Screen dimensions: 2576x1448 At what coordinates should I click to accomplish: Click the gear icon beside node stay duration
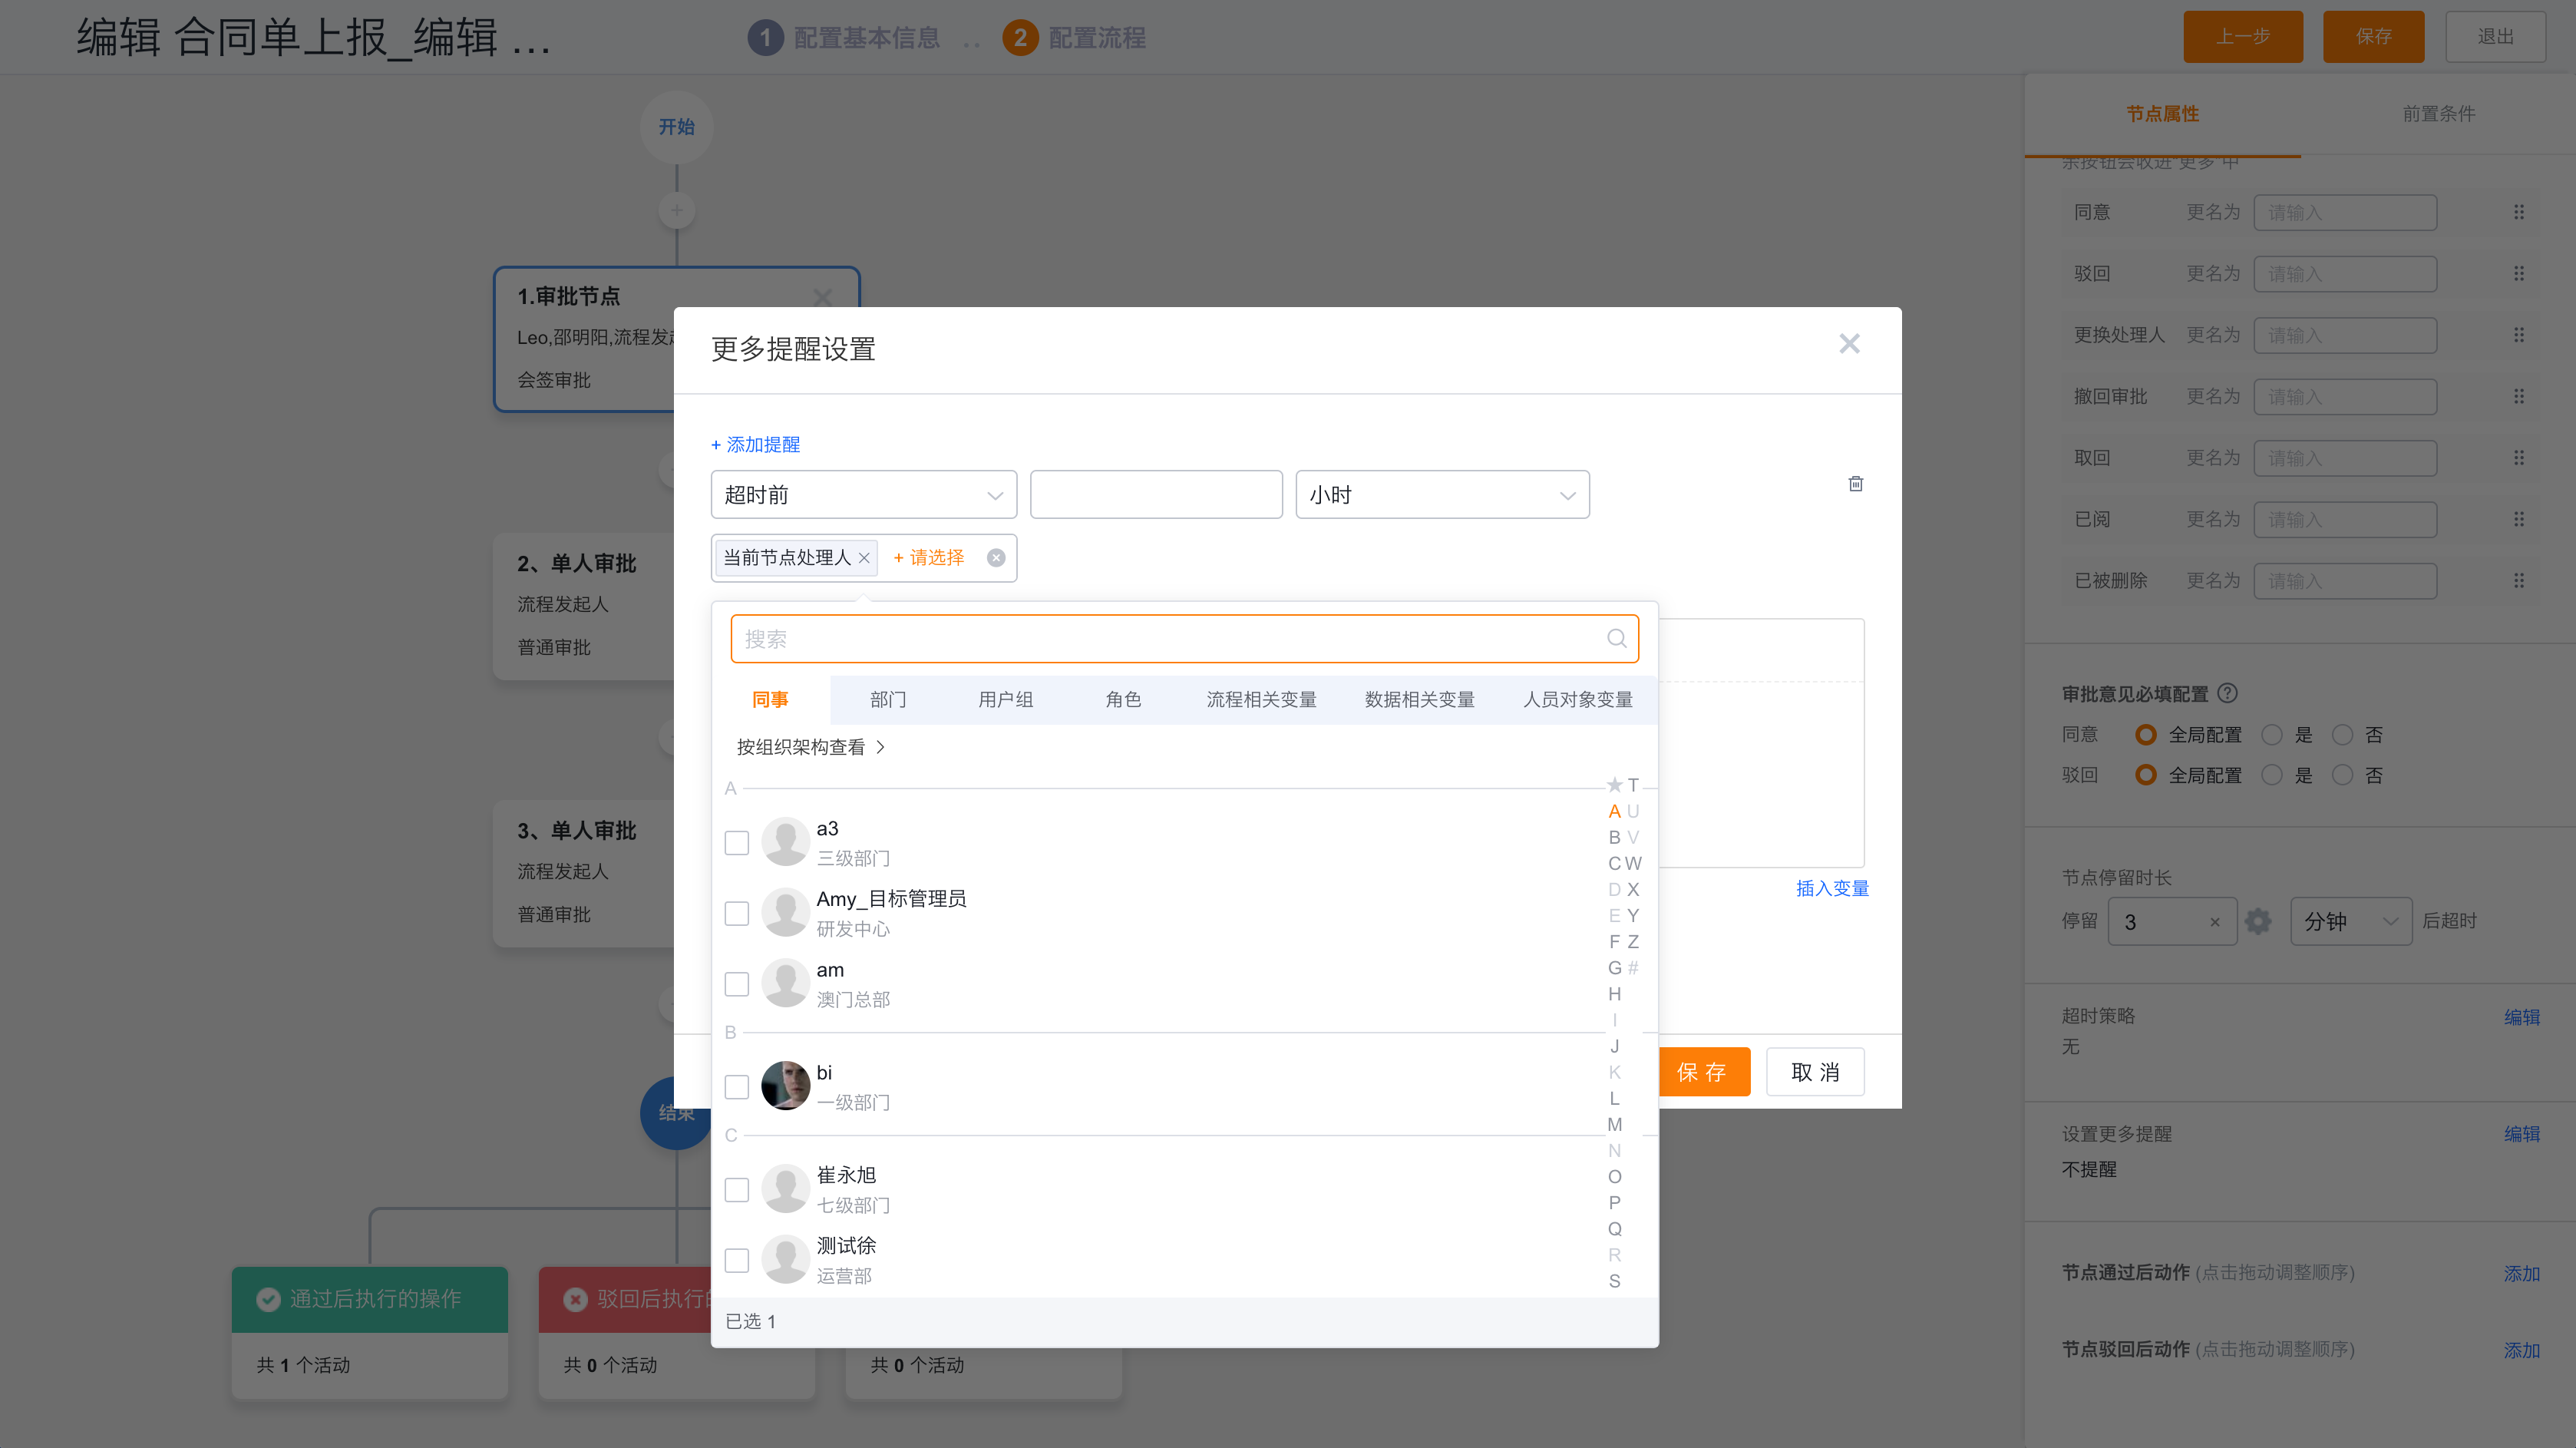point(2258,921)
